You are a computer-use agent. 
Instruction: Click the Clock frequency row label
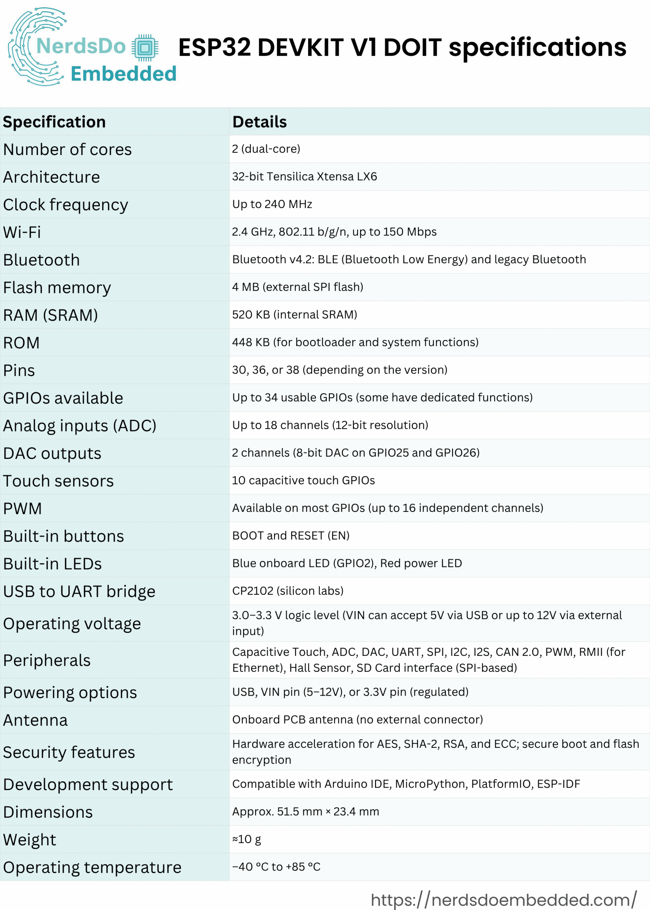[x=66, y=205]
